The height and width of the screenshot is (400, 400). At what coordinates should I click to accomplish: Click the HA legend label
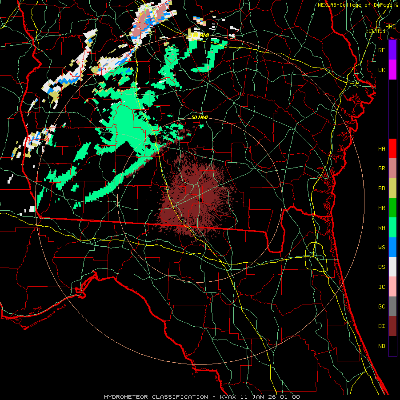click(381, 149)
